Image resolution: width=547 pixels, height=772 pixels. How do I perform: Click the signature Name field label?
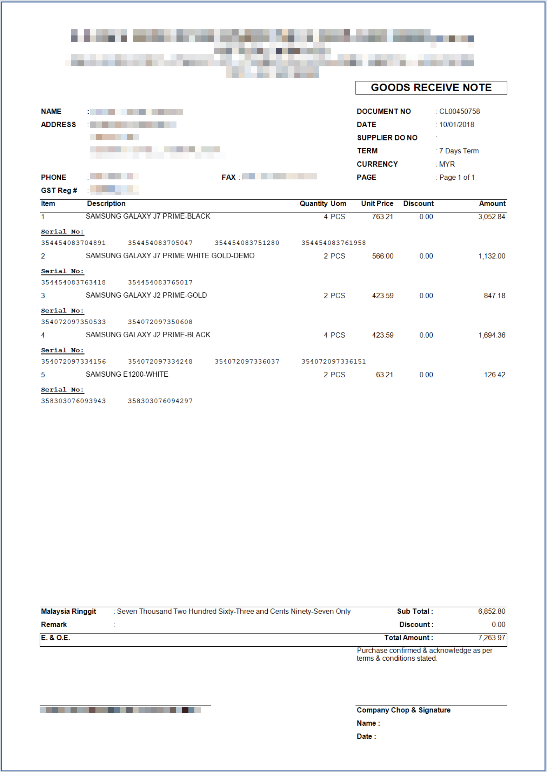click(x=368, y=723)
